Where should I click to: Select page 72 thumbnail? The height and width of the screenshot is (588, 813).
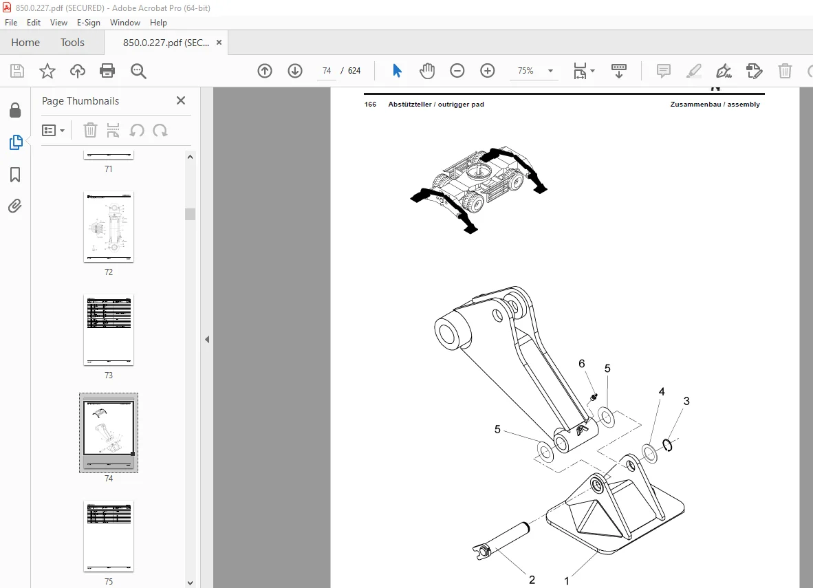pyautogui.click(x=109, y=226)
